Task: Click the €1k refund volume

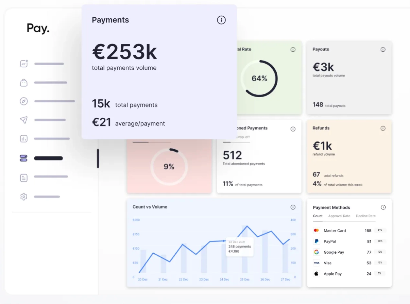Action: click(x=322, y=146)
